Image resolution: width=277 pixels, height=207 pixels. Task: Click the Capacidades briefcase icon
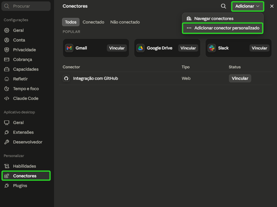(7, 69)
